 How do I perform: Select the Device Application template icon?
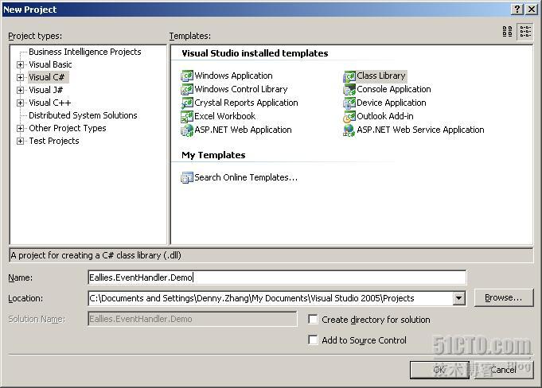(x=349, y=103)
